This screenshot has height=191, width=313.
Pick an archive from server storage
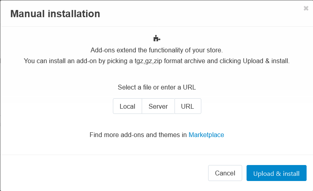158,106
